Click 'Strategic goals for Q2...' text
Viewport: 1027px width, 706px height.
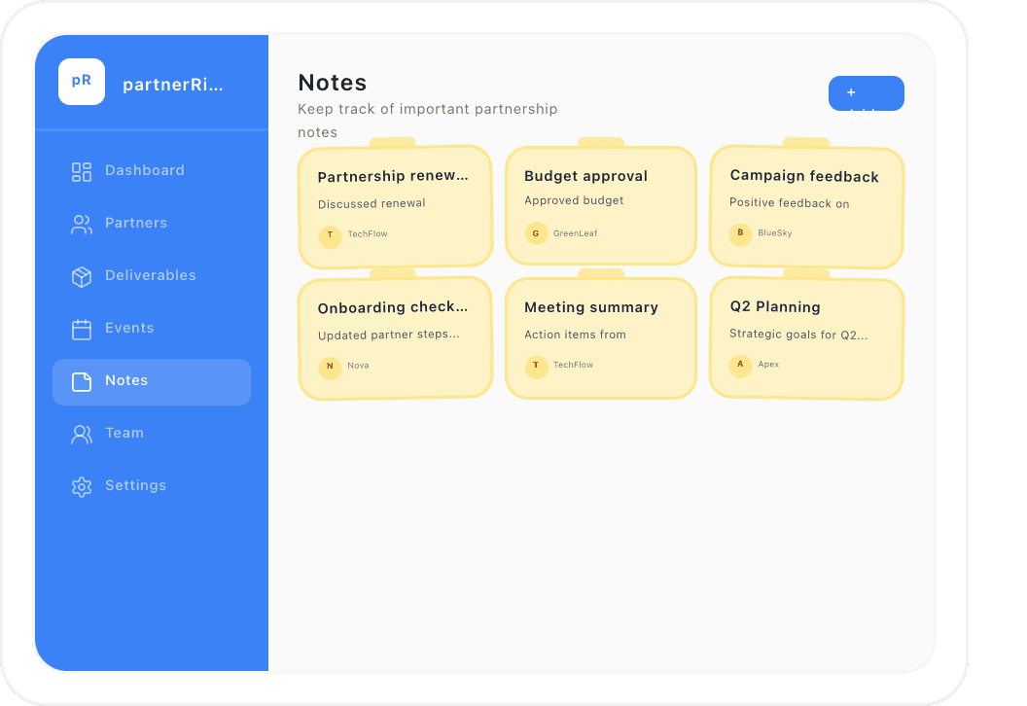[x=798, y=334]
